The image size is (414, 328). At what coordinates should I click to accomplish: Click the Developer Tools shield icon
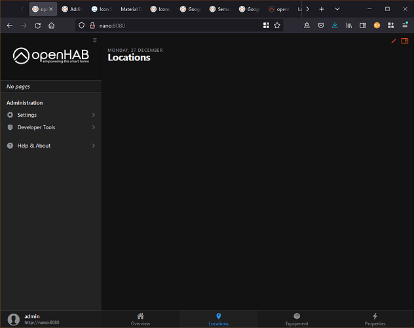10,127
